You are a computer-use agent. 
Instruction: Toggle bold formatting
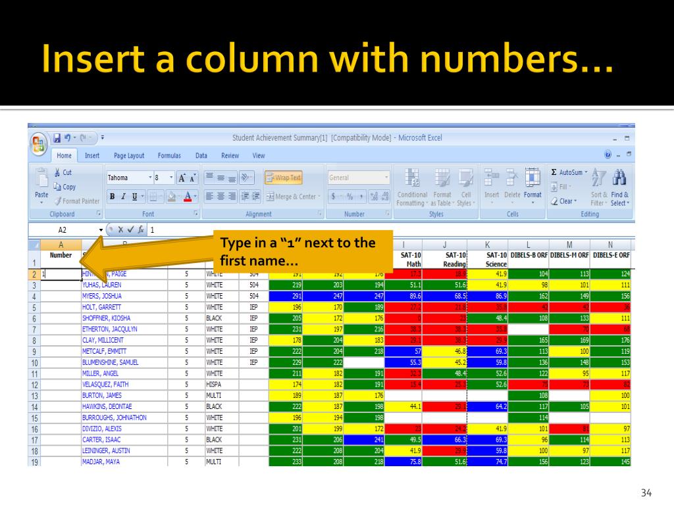coord(112,197)
